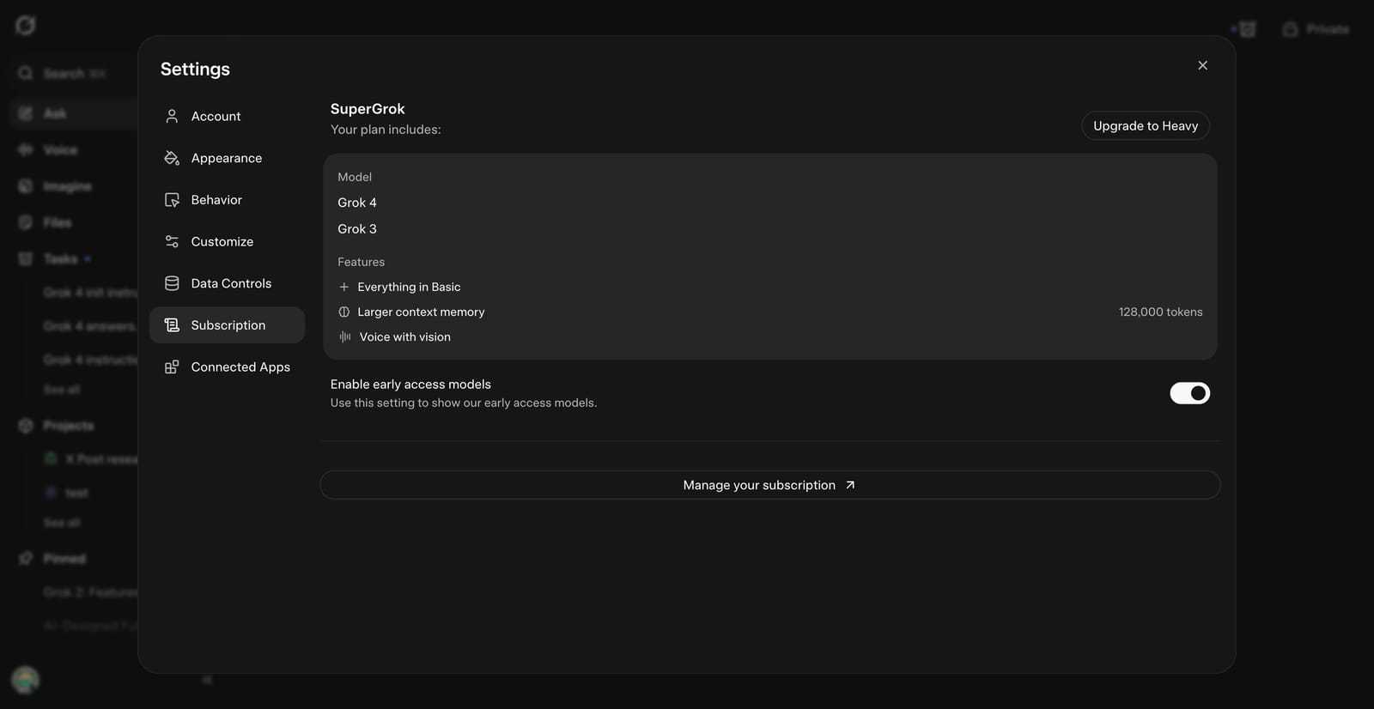The width and height of the screenshot is (1374, 709).
Task: Click Upgrade to Heavy button
Action: coord(1146,125)
